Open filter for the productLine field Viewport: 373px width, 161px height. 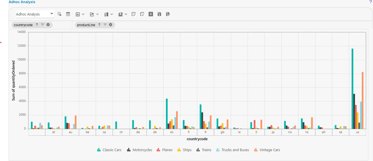[105, 25]
